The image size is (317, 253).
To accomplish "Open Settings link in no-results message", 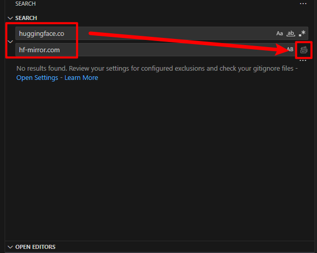I will point(37,78).
